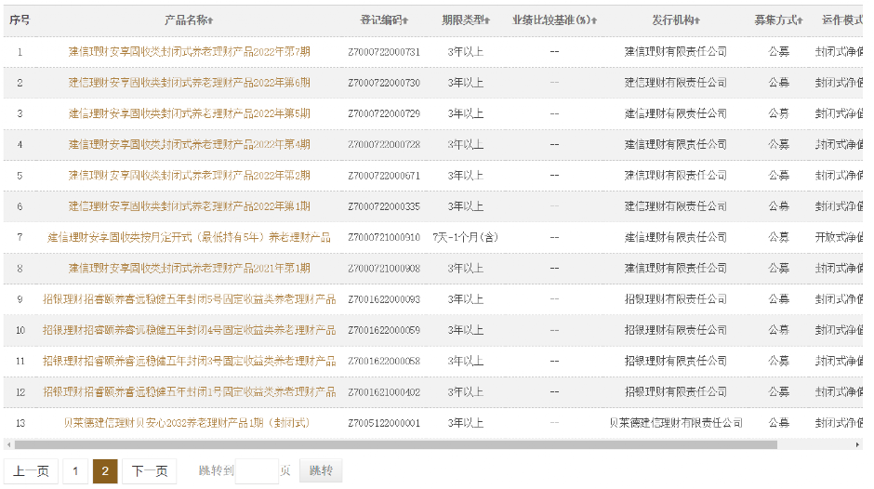Select code Z7000722000730 cell

384,83
